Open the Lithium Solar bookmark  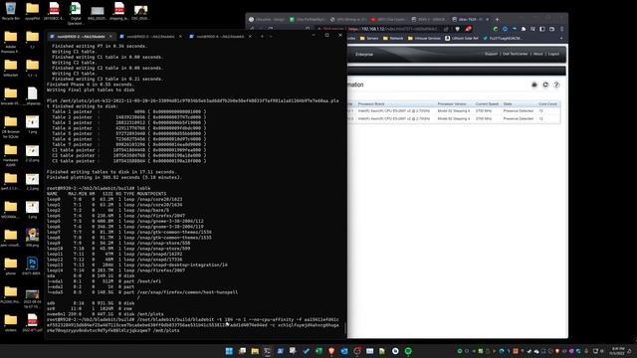[x=462, y=38]
